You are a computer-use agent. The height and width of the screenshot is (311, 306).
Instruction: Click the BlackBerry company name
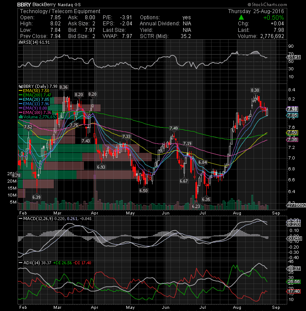44,4
